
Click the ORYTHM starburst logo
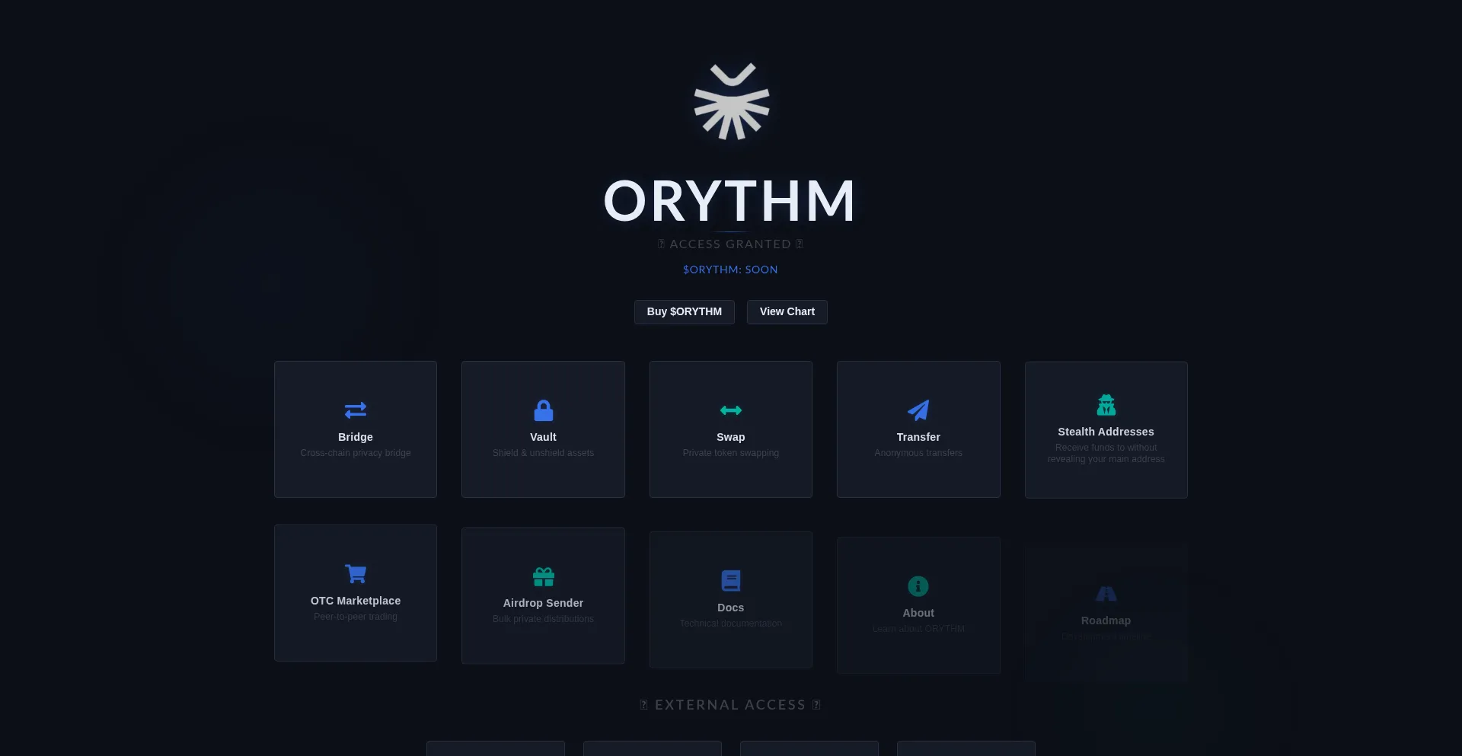(x=731, y=102)
